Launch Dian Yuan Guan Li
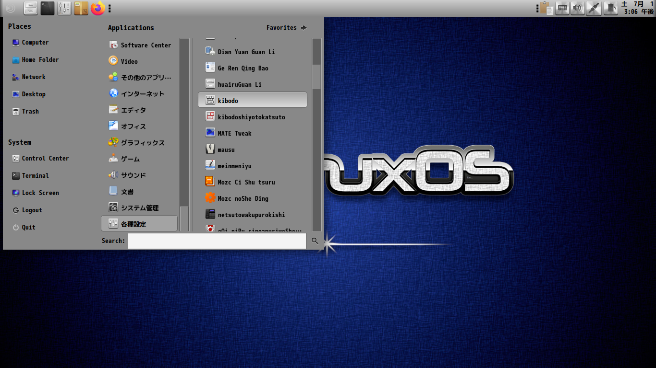Viewport: 656px width, 368px height. click(253, 52)
